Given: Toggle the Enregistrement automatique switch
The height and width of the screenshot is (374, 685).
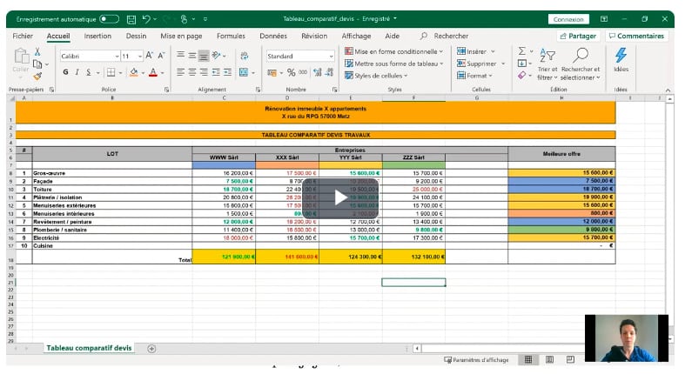Looking at the screenshot, I should coord(109,18).
